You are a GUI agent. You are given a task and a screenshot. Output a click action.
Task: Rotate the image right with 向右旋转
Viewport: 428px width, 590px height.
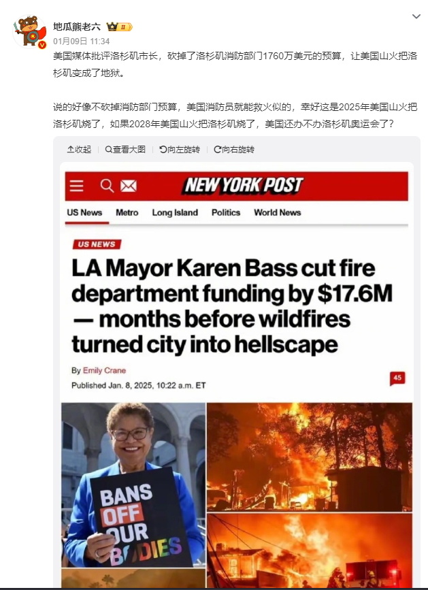(x=234, y=150)
